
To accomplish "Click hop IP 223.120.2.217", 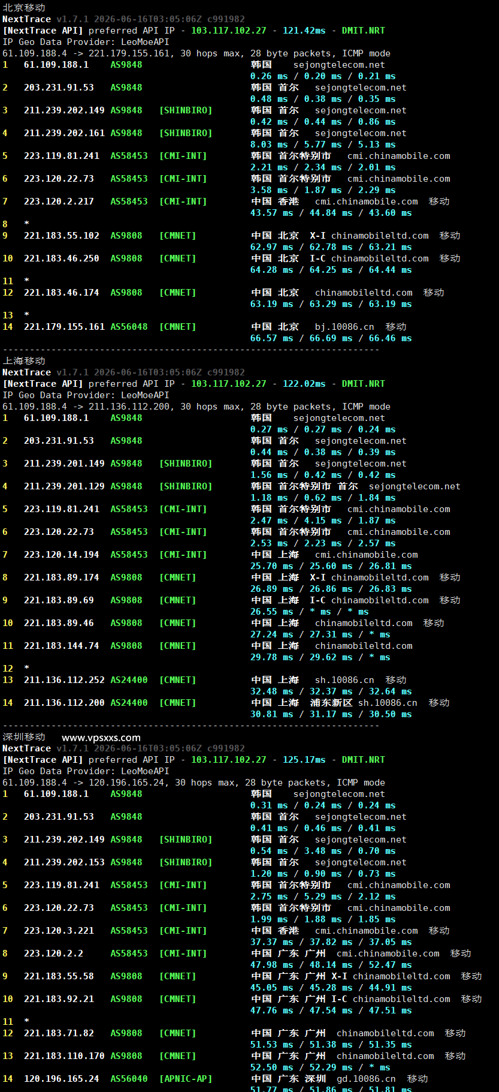I will 59,201.
